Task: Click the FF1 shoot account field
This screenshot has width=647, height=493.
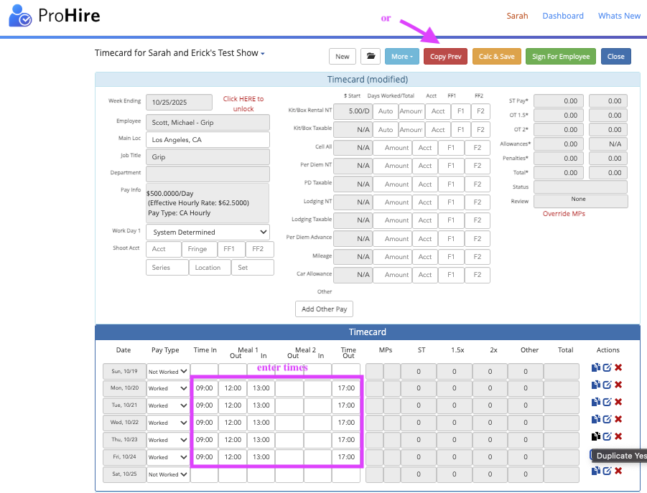Action: [x=231, y=249]
